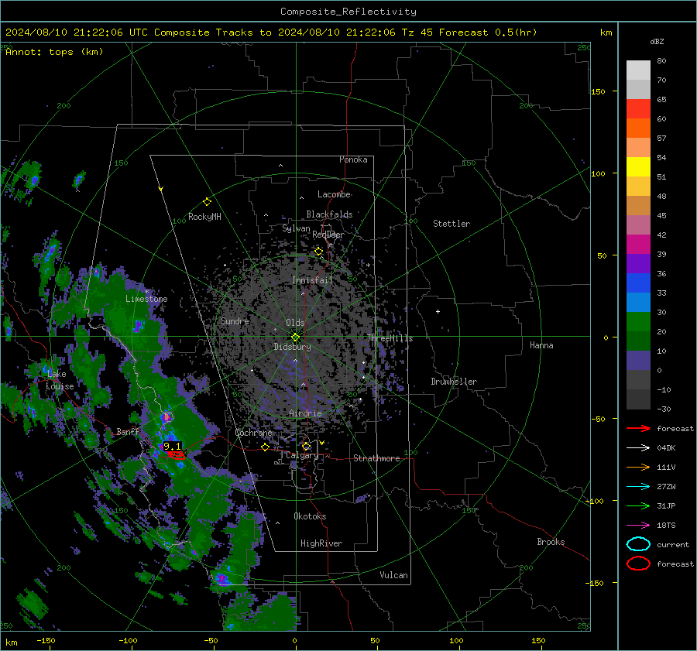Viewport: 697px width, 651px height.
Task: Click the red forecast ellipse legend icon
Action: pyautogui.click(x=638, y=564)
